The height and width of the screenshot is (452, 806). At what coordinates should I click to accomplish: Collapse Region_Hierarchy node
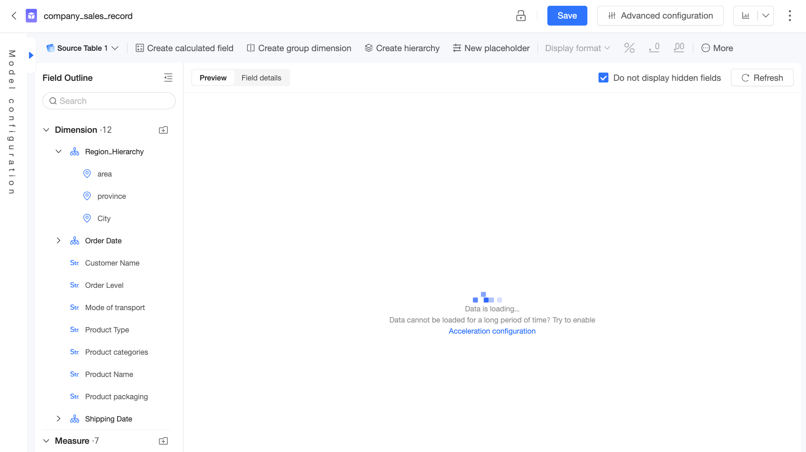(59, 152)
